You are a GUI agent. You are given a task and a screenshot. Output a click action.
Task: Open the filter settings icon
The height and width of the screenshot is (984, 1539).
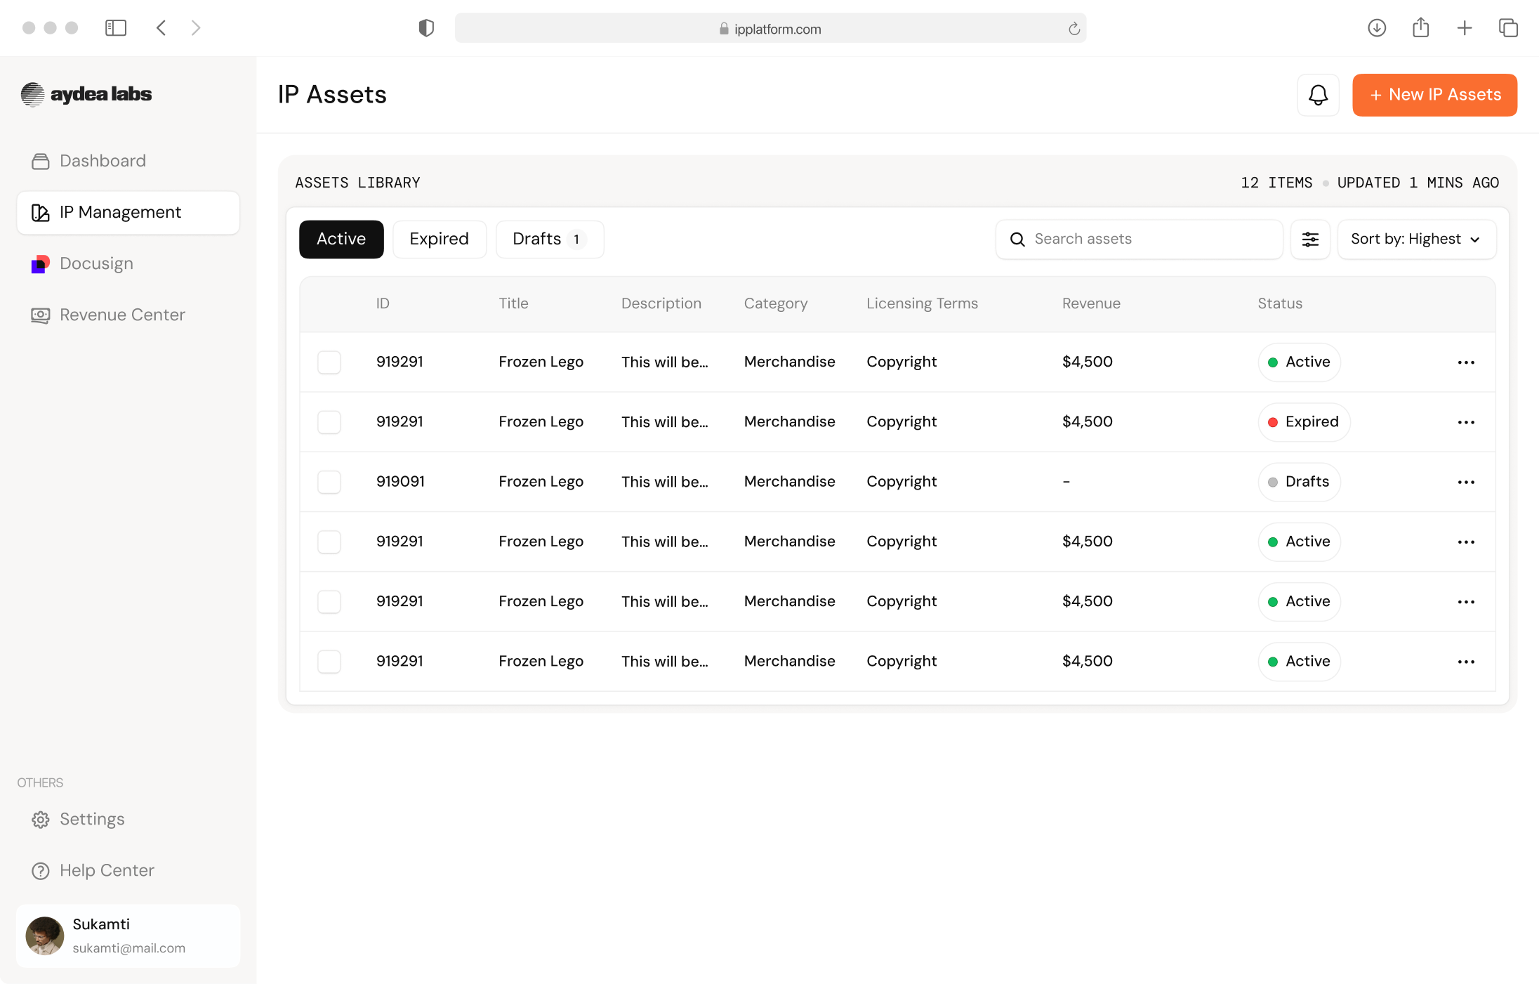point(1310,240)
